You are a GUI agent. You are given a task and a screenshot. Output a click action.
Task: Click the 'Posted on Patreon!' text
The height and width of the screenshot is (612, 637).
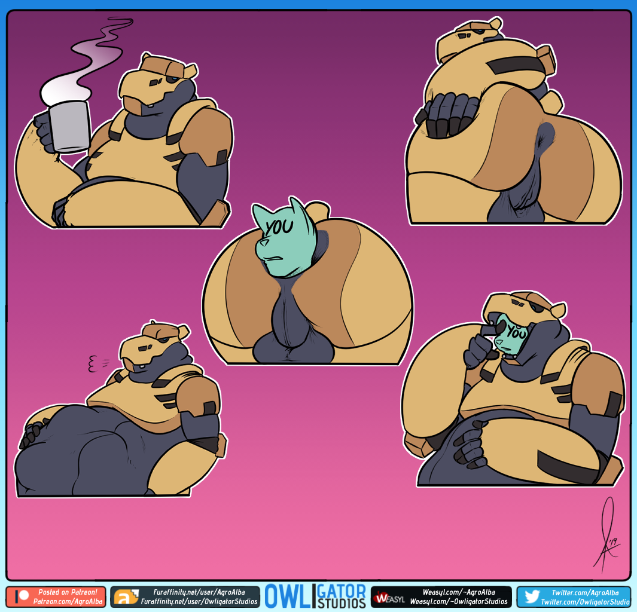coord(68,592)
